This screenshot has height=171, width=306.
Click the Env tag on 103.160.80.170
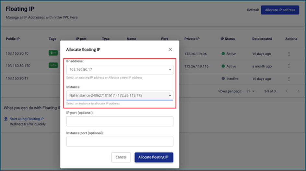click(x=53, y=66)
